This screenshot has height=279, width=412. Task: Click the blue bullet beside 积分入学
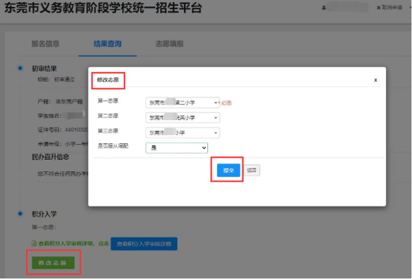click(20, 214)
